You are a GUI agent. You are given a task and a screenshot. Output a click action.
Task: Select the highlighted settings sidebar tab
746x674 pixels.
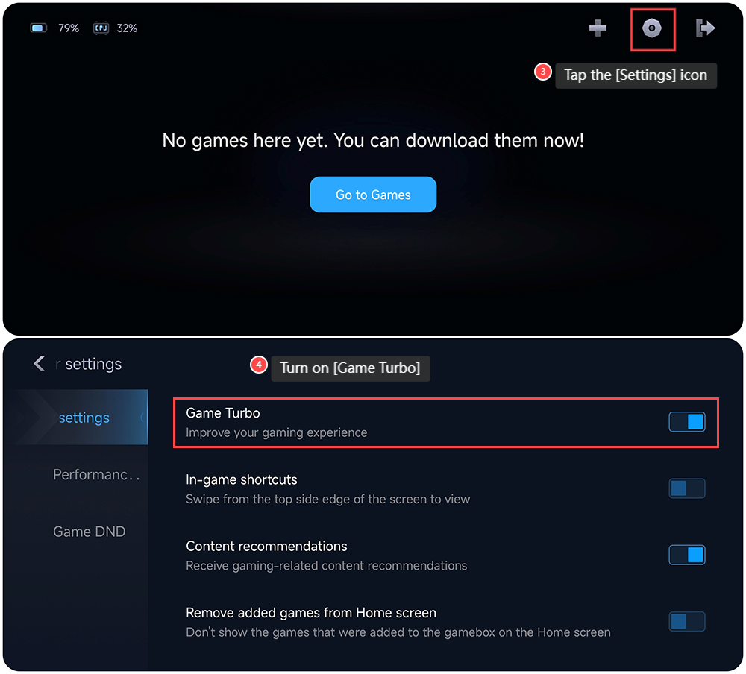click(81, 417)
